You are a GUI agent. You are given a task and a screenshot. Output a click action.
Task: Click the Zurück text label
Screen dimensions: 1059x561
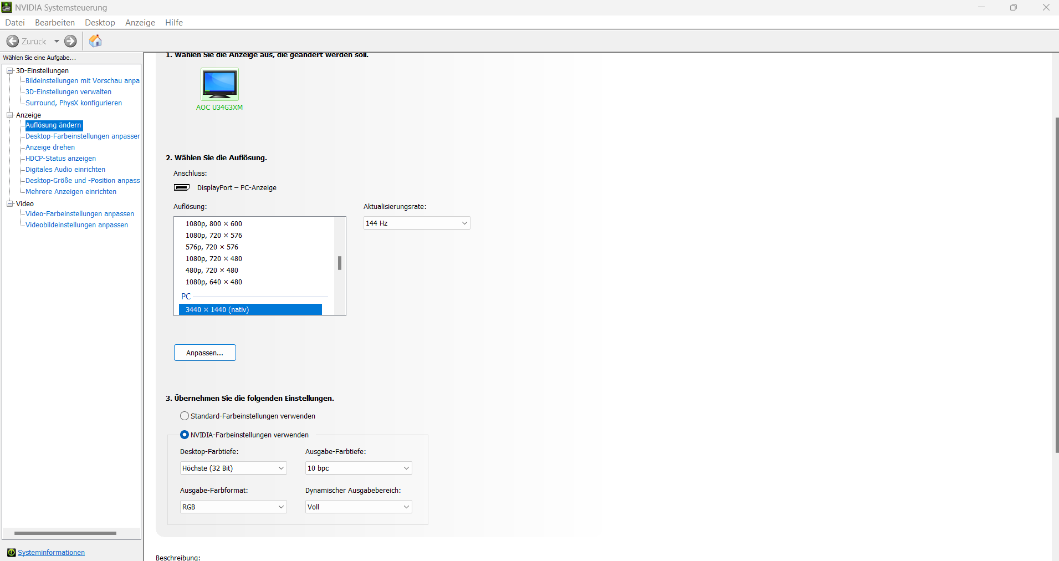[x=34, y=42]
